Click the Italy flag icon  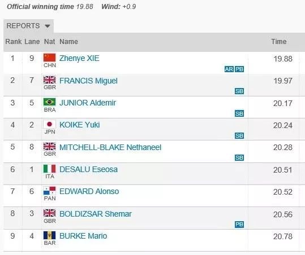(x=49, y=169)
